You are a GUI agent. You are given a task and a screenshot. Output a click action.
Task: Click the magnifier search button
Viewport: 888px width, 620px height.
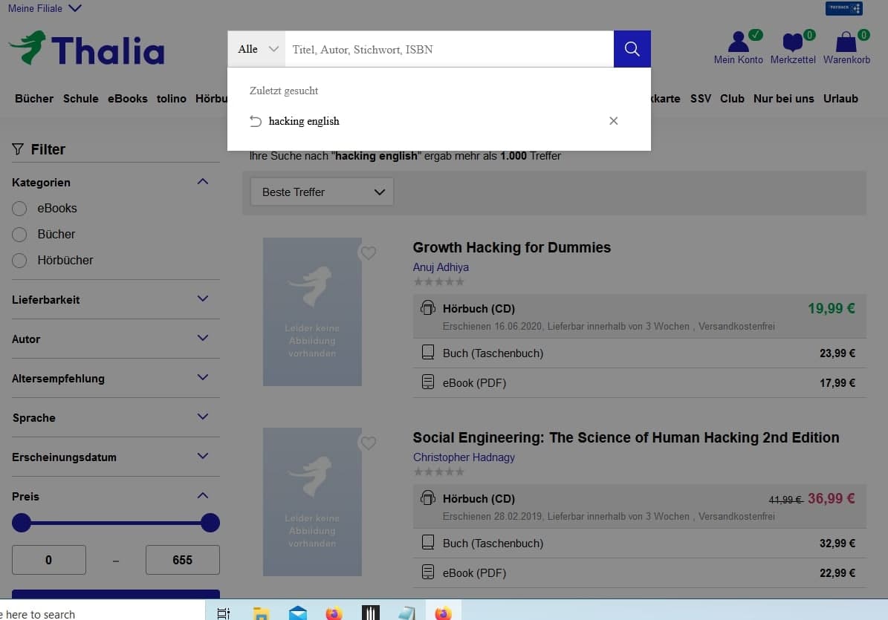click(x=632, y=49)
